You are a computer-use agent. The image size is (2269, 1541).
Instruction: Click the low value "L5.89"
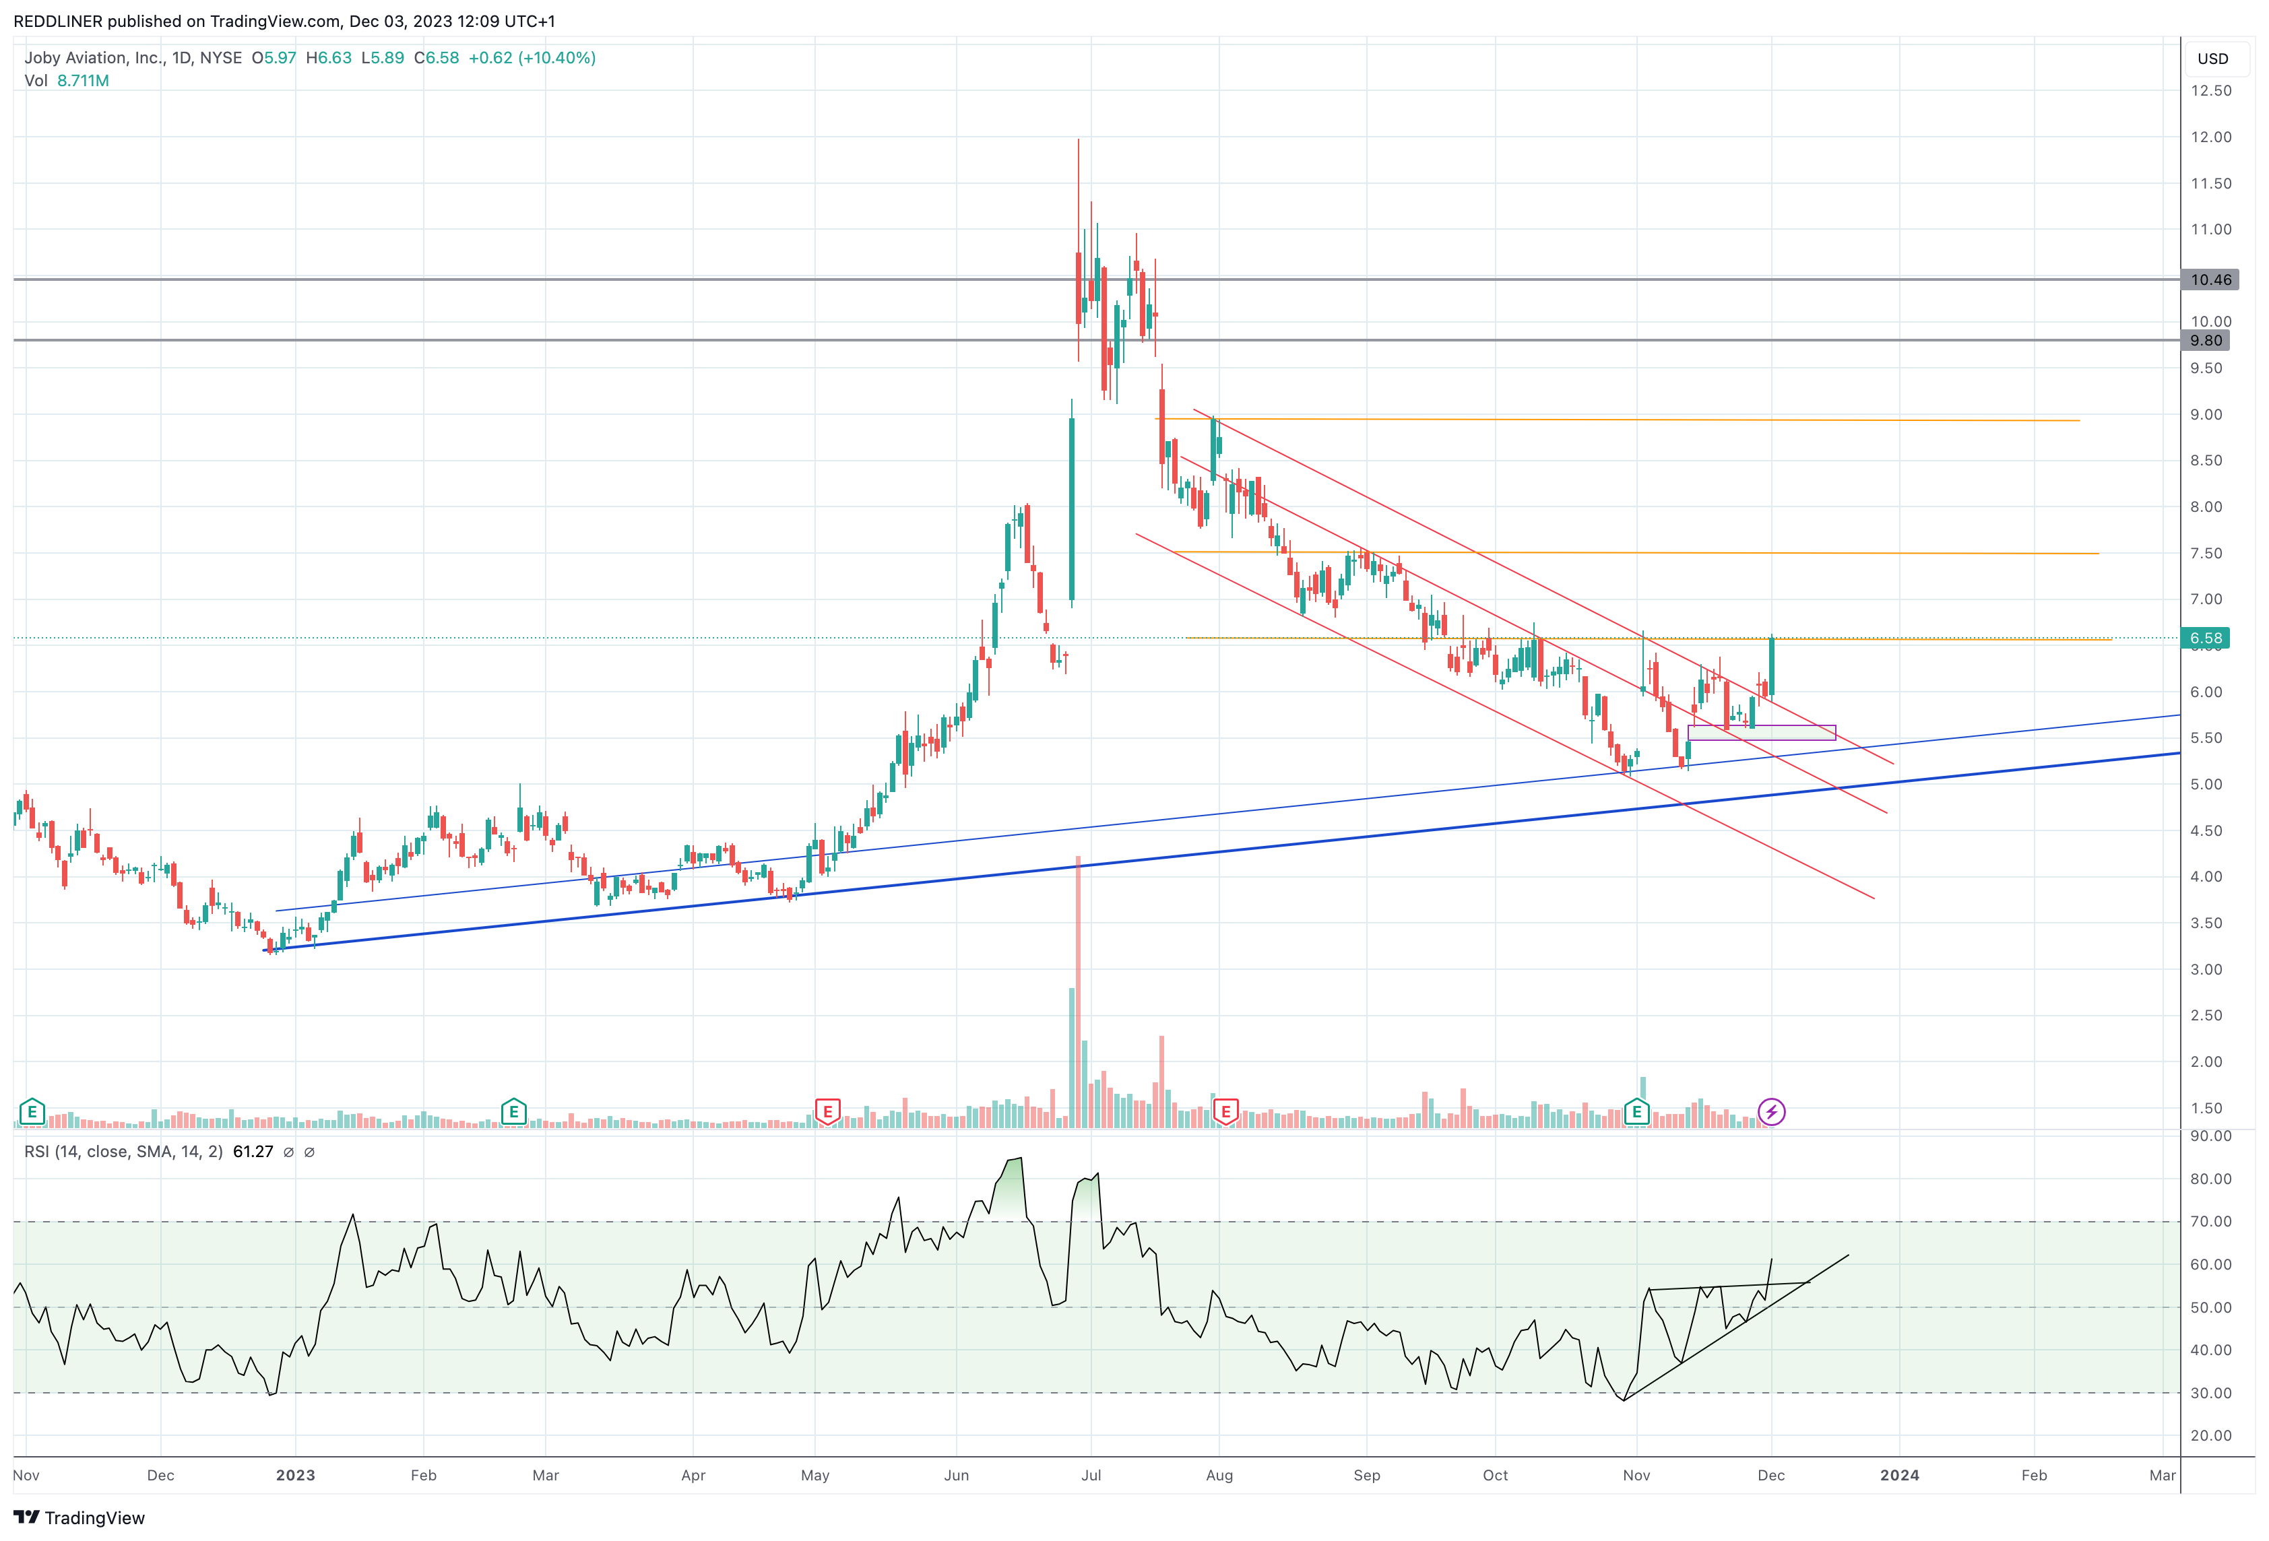pyautogui.click(x=382, y=57)
